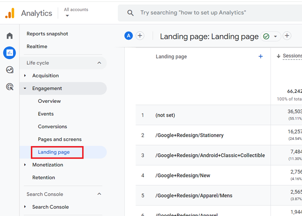Open the Conversions report

tap(52, 127)
